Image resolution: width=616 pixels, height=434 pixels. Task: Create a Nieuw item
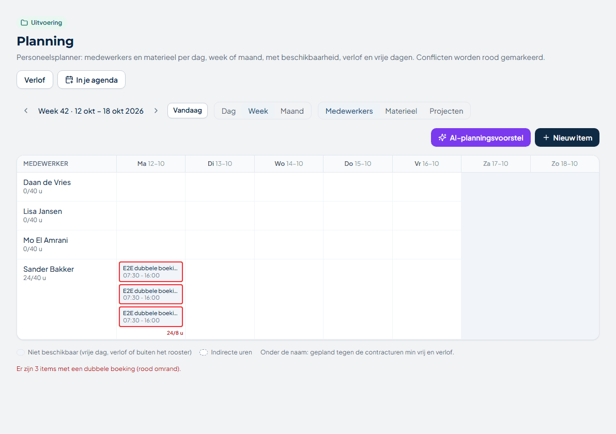click(567, 137)
